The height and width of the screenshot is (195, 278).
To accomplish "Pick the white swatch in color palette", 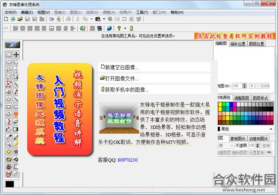I will pos(239,104).
